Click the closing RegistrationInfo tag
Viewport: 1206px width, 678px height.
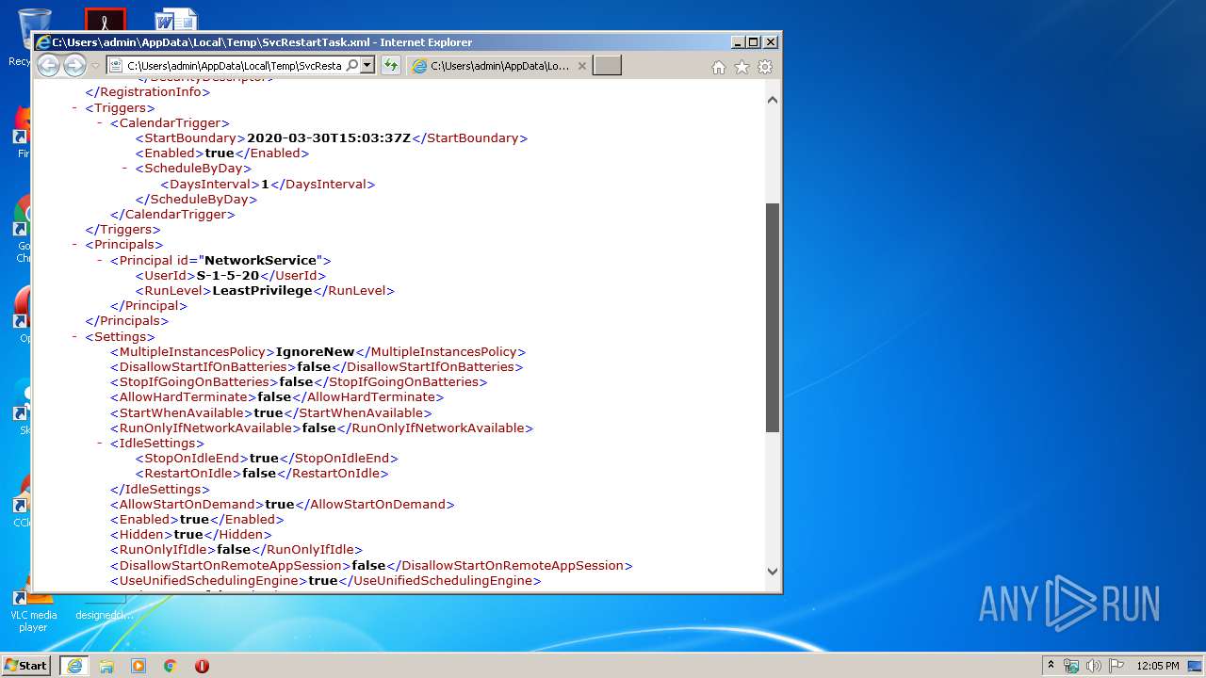click(148, 92)
